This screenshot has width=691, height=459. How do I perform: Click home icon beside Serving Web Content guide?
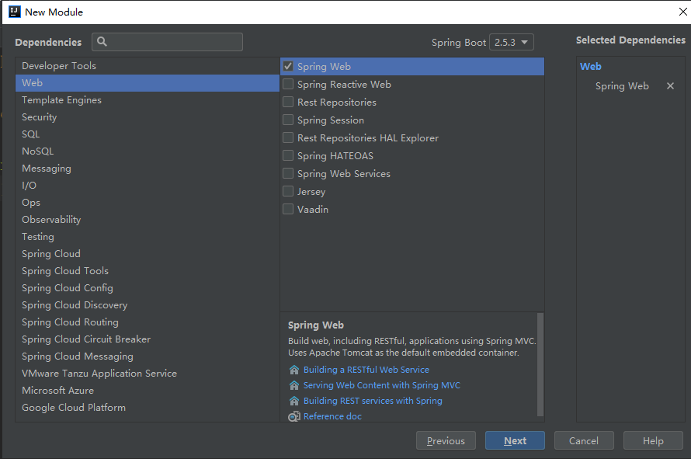(x=294, y=385)
